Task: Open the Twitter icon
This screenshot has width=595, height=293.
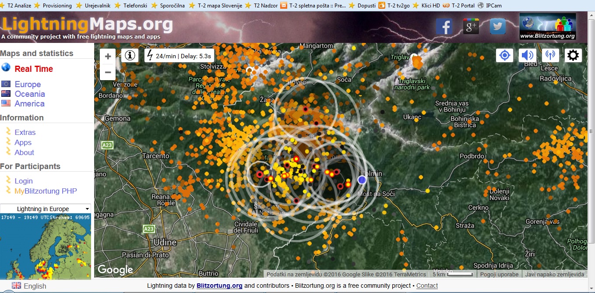Action: (498, 27)
